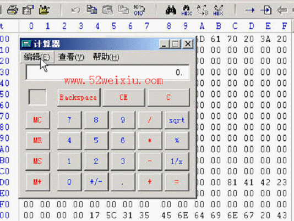Click the 101/010 binary convert icon
The image size is (294, 221).
pyautogui.click(x=139, y=10)
